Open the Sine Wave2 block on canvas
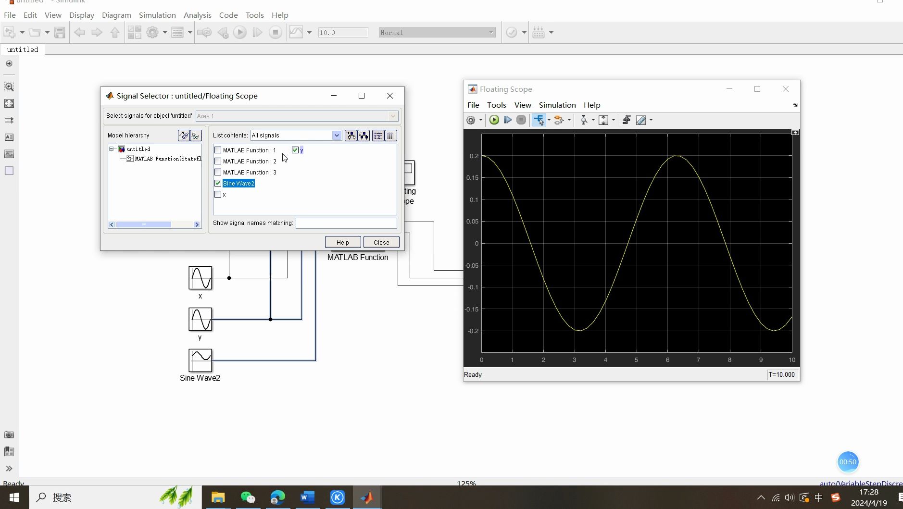The height and width of the screenshot is (509, 903). (x=200, y=360)
